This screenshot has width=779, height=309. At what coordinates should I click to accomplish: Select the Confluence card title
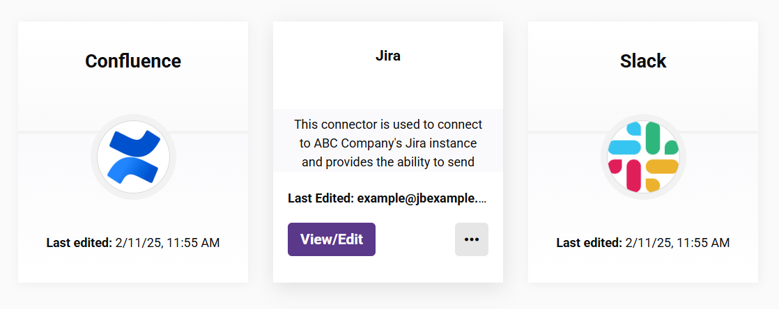tap(133, 61)
